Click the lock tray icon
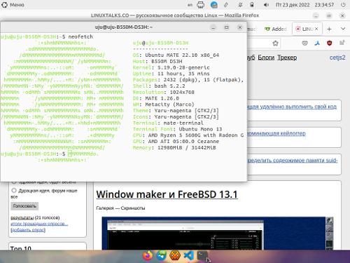Image resolution: width=350 pixels, height=263 pixels. click(252, 5)
